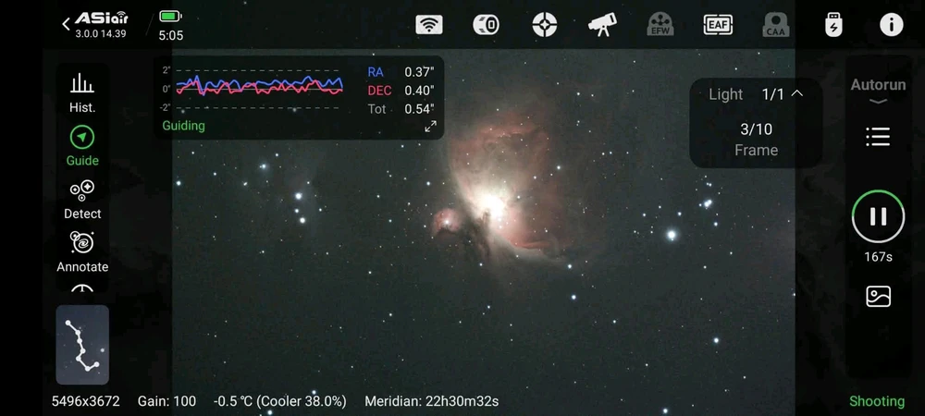The image size is (925, 416).
Task: Open the main camera settings icon
Action: 487,25
